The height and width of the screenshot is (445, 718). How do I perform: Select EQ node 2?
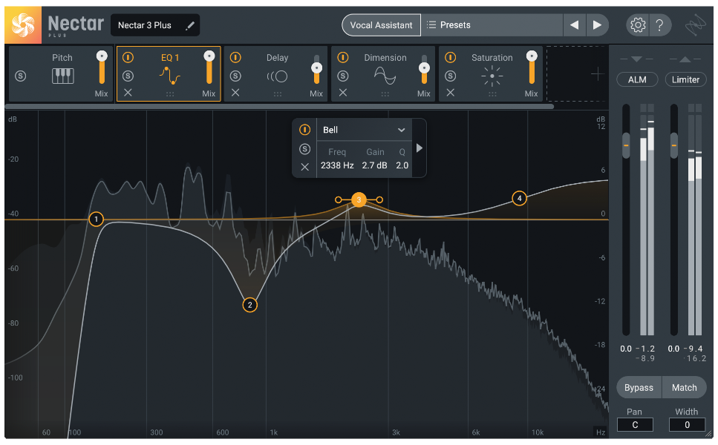point(249,305)
